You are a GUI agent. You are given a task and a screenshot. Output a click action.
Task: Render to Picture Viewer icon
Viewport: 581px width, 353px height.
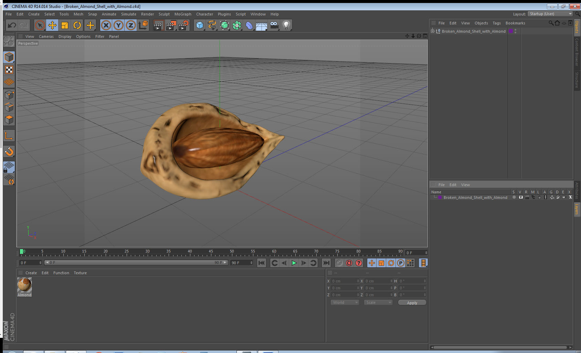[171, 25]
